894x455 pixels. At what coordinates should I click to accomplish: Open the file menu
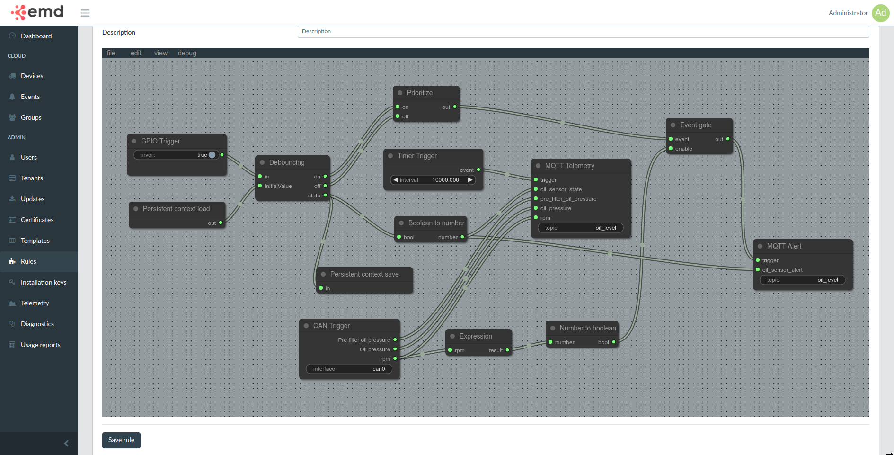(111, 53)
